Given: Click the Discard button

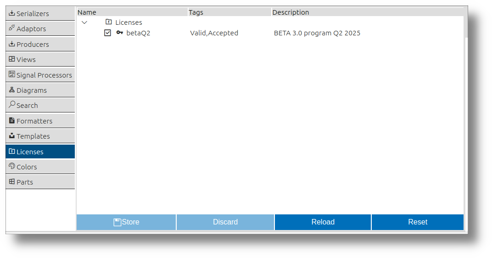Looking at the screenshot, I should 225,222.
